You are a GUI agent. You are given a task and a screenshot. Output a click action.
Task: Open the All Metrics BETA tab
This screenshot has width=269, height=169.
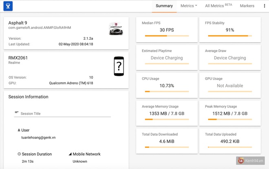pyautogui.click(x=218, y=6)
